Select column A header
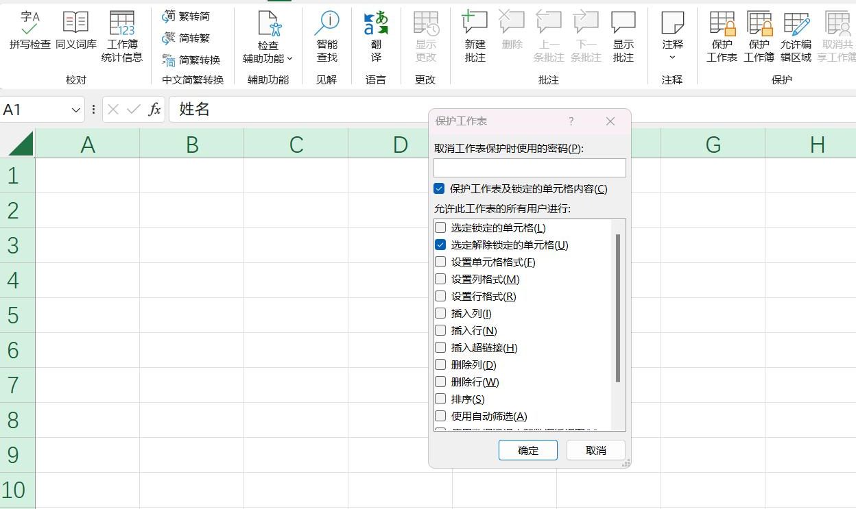Image resolution: width=856 pixels, height=509 pixels. pyautogui.click(x=88, y=144)
